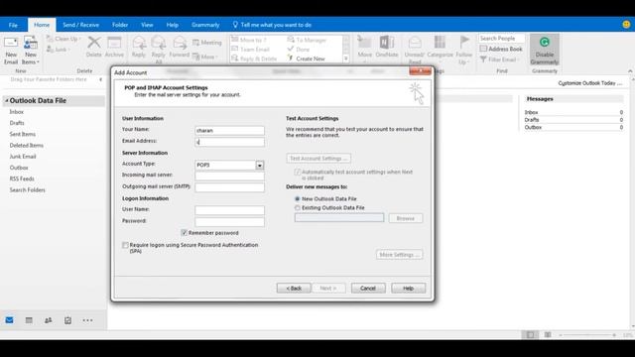The width and height of the screenshot is (635, 357).
Task: Open the Account Type dropdown
Action: pyautogui.click(x=260, y=166)
